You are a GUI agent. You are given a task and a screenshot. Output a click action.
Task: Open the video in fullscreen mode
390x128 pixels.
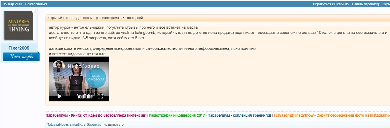[100, 96]
